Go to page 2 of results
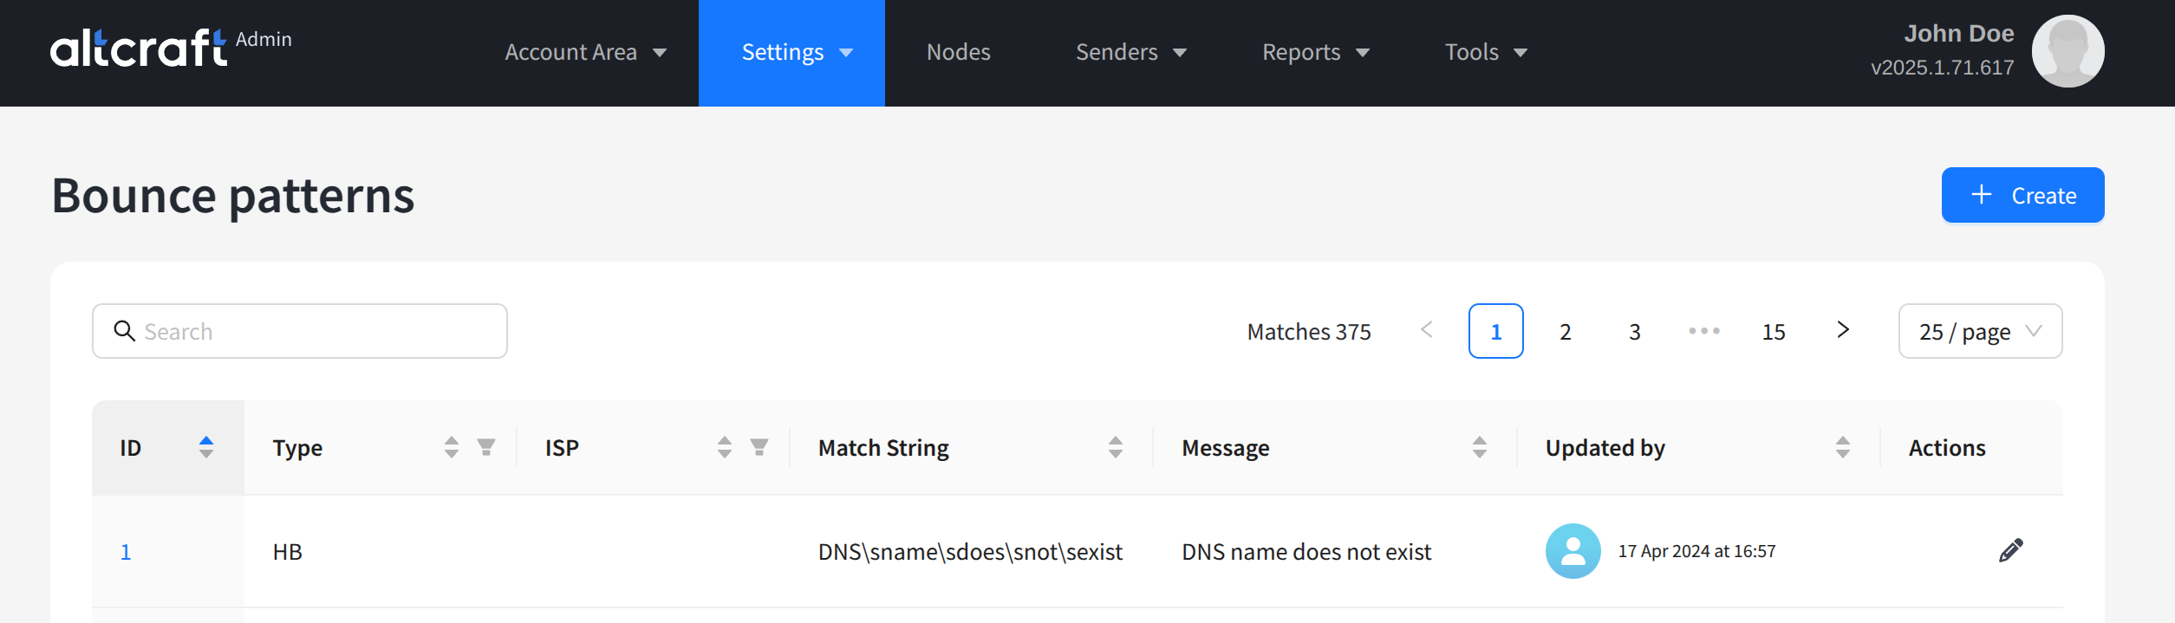Viewport: 2175px width, 623px height. click(x=1565, y=331)
